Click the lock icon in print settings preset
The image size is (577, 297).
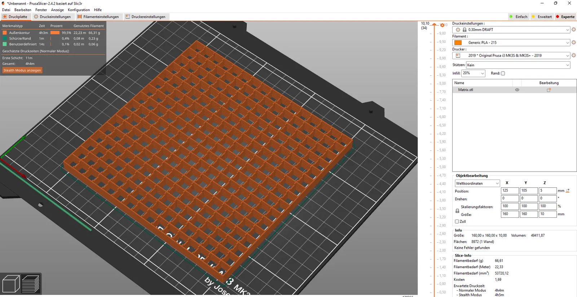click(x=464, y=30)
